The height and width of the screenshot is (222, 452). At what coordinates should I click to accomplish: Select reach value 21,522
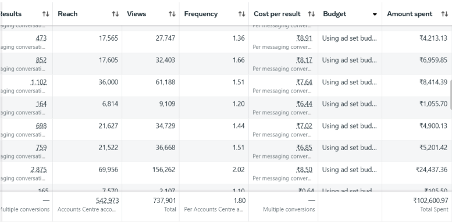pos(108,148)
